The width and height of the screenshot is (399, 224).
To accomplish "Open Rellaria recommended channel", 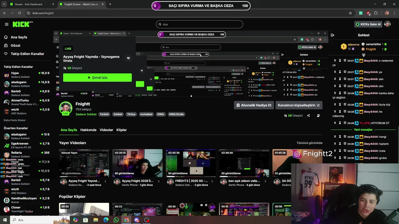I will click(26, 155).
